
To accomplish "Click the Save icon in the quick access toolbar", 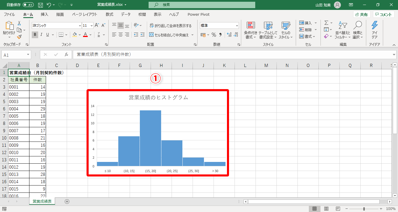I will pyautogui.click(x=40, y=5).
